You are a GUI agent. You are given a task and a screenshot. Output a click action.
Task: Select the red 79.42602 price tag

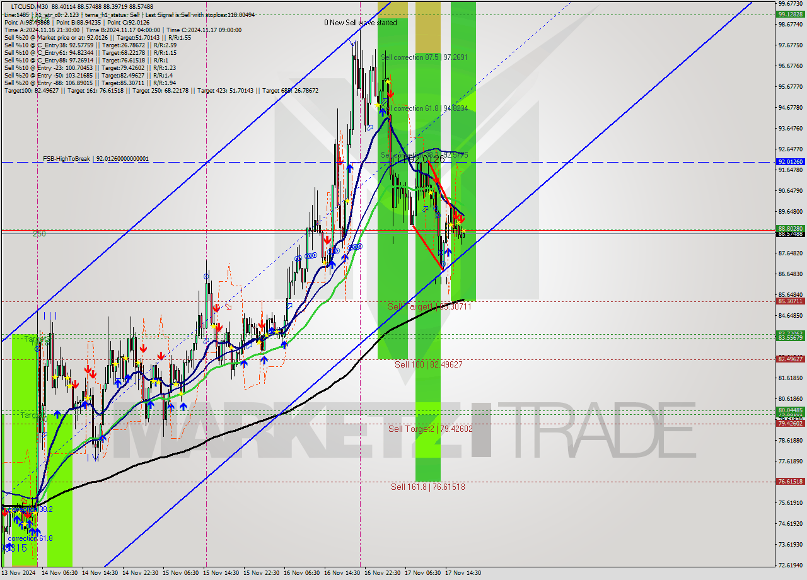[790, 424]
